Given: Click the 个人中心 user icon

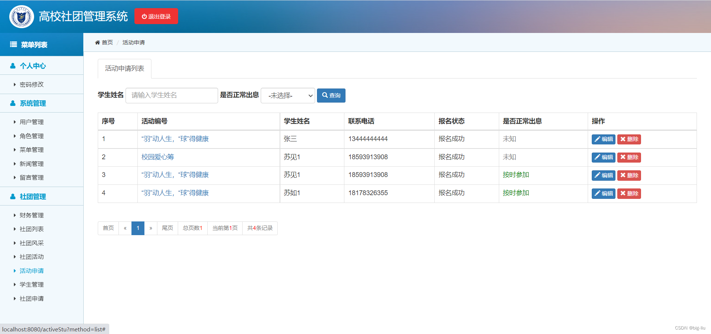Looking at the screenshot, I should coord(13,66).
